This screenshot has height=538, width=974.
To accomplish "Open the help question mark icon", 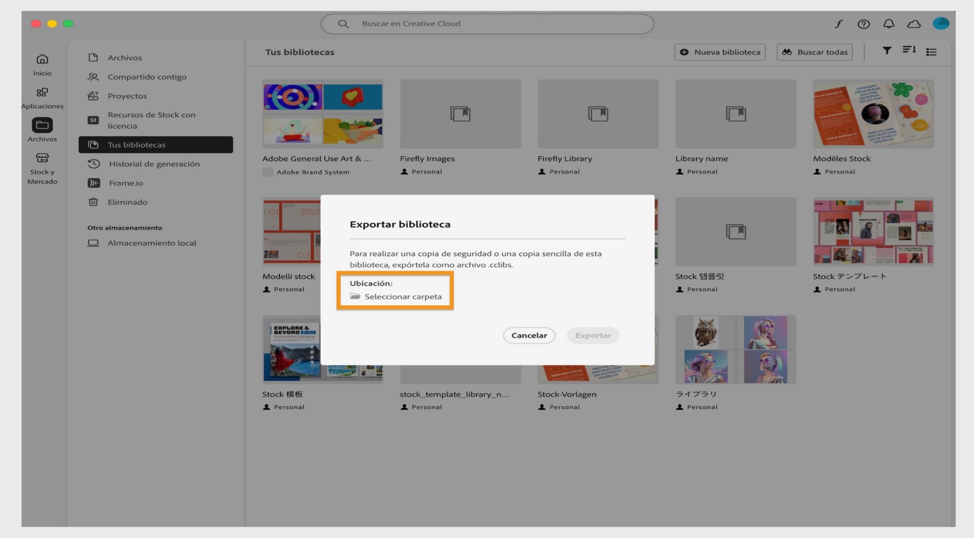I will pyautogui.click(x=863, y=24).
